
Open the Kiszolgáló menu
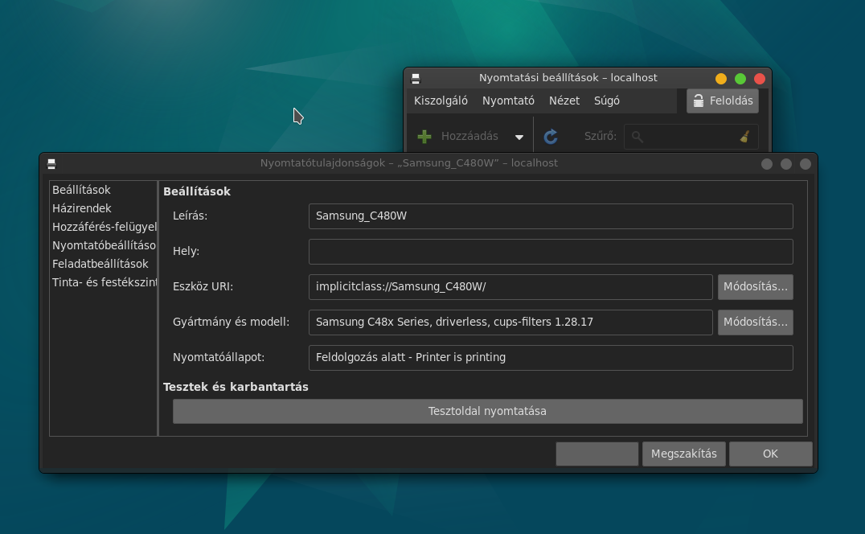(x=441, y=101)
